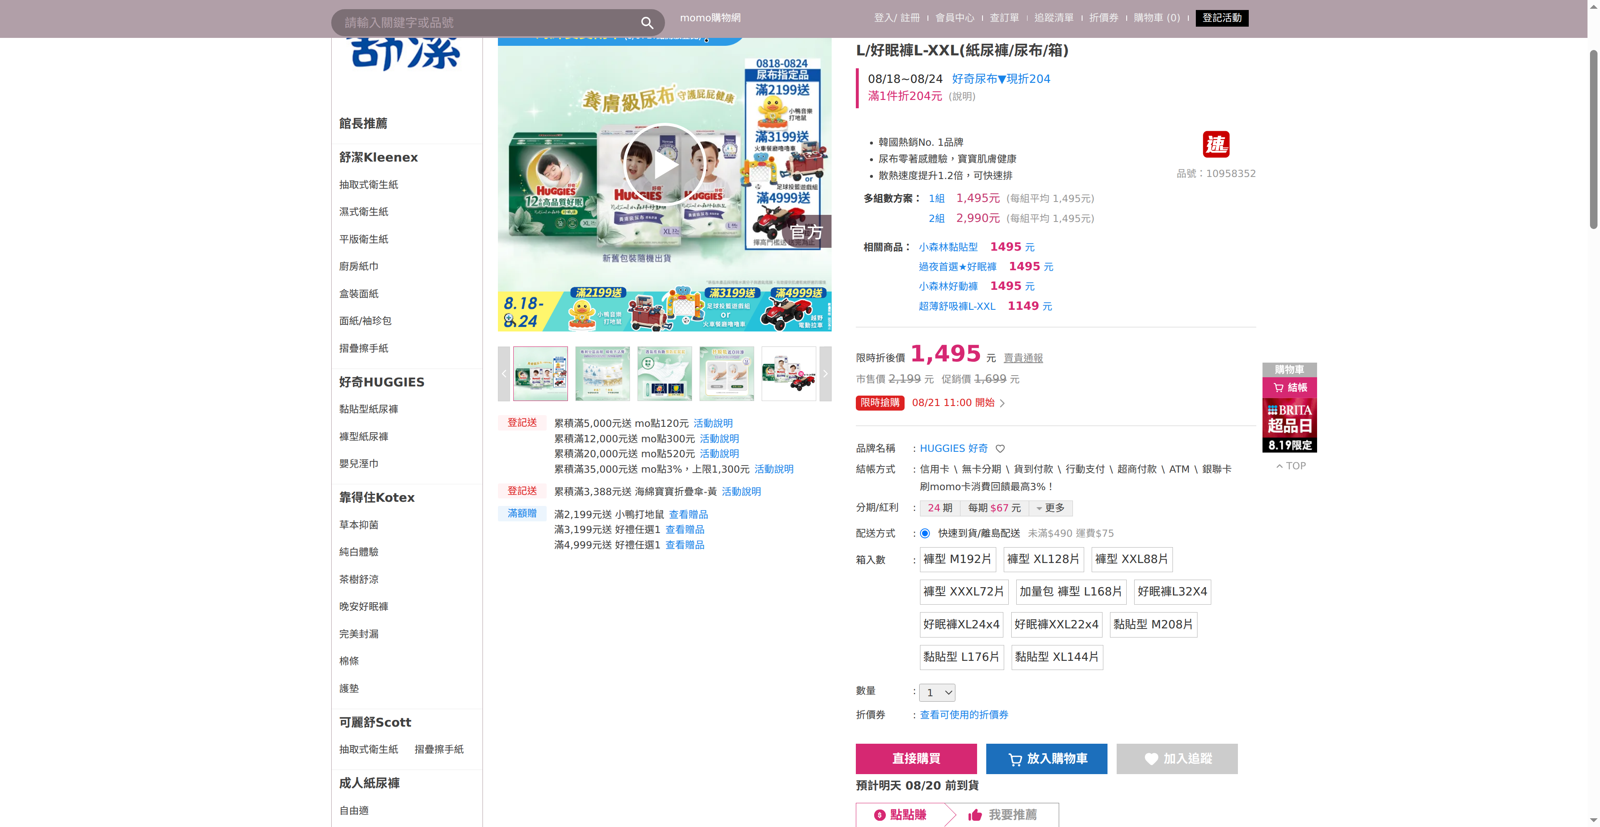Open the 查看可使用的折價券 link

coord(964,715)
